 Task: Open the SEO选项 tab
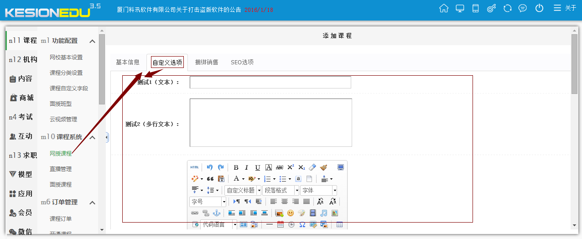(242, 62)
